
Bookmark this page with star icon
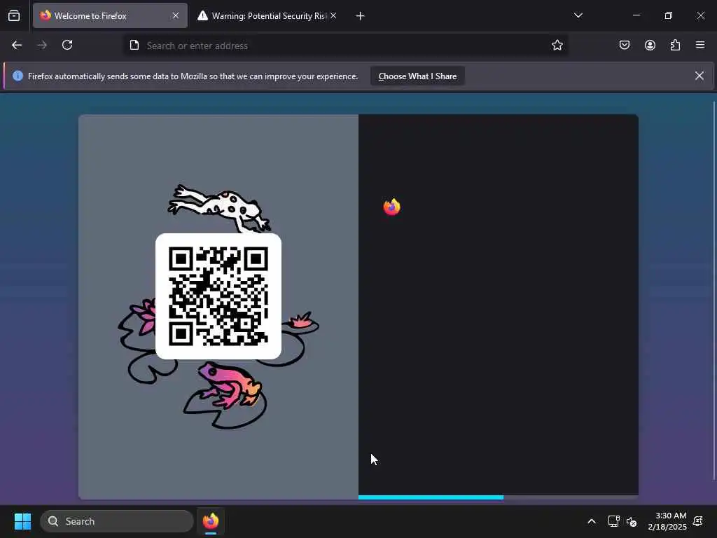pyautogui.click(x=557, y=46)
